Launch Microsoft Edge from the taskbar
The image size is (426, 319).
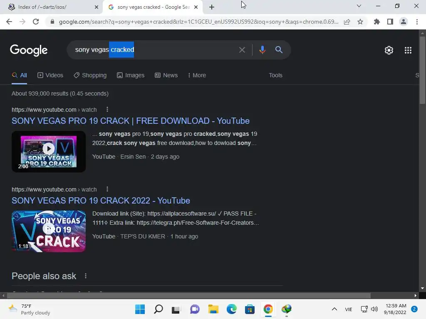[231, 309]
